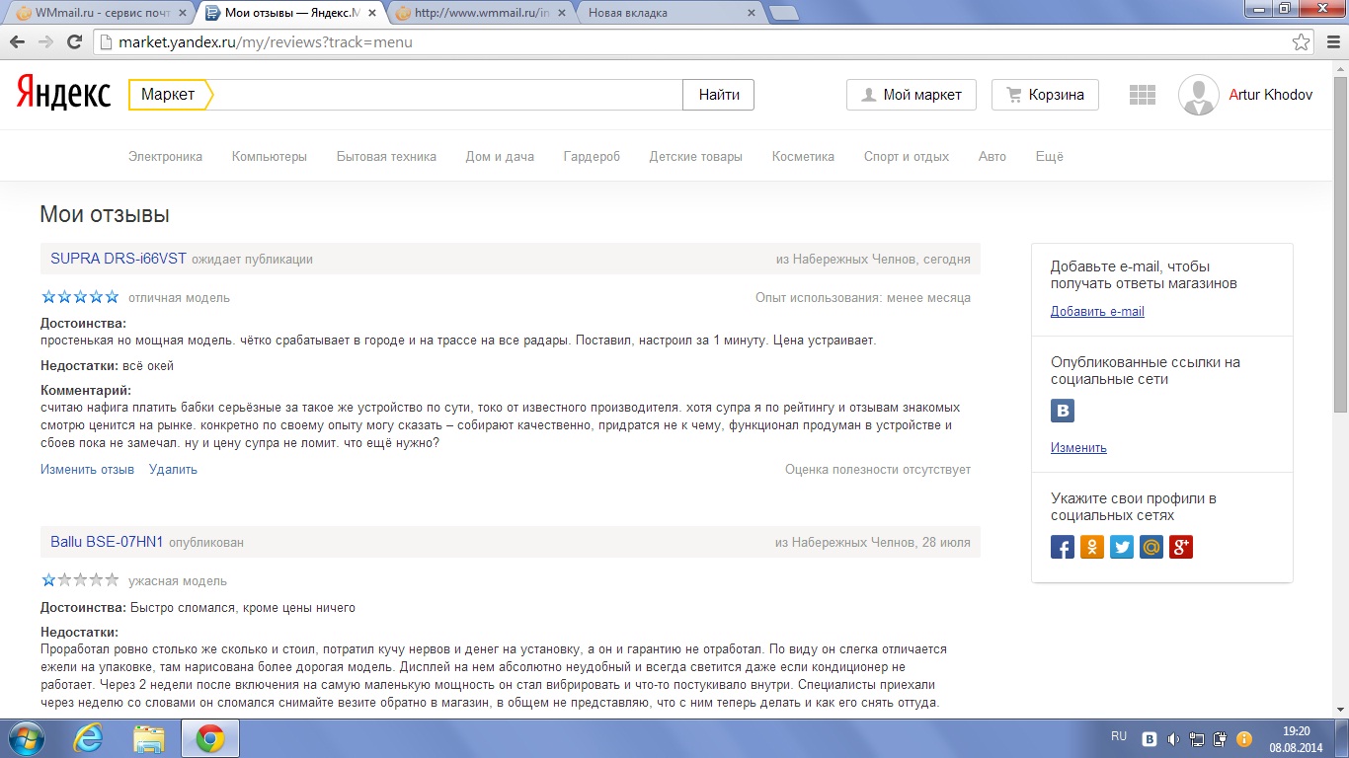Switch to http://www.wmmail.ru tab

click(480, 13)
